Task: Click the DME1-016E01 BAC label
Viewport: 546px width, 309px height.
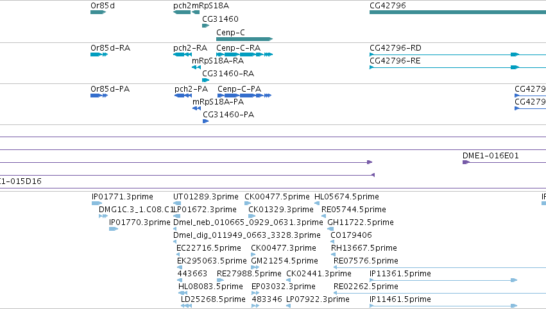Action: click(491, 156)
